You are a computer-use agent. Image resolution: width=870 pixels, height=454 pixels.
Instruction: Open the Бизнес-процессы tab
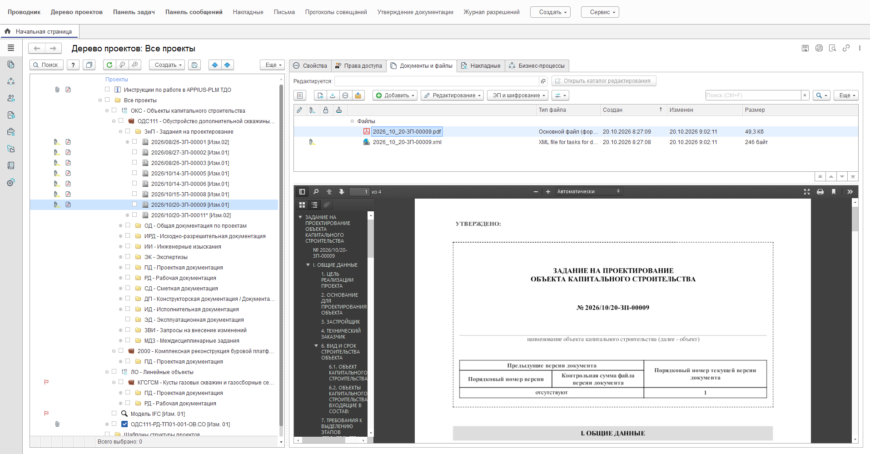537,65
